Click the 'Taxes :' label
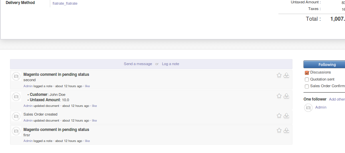The height and width of the screenshot is (153, 345). click(315, 9)
